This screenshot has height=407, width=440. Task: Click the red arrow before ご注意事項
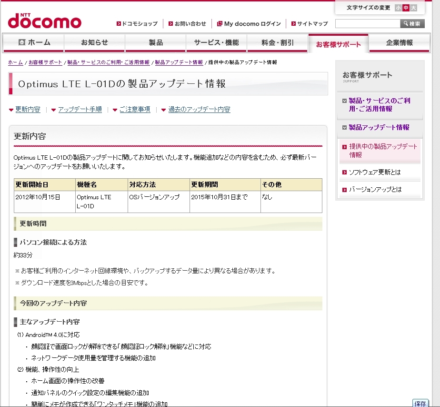click(115, 110)
